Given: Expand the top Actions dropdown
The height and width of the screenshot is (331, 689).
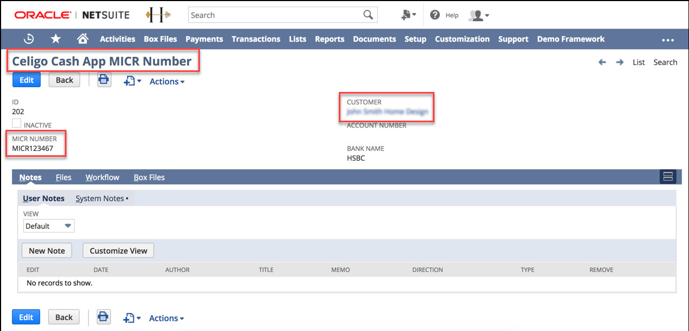Looking at the screenshot, I should [x=167, y=82].
